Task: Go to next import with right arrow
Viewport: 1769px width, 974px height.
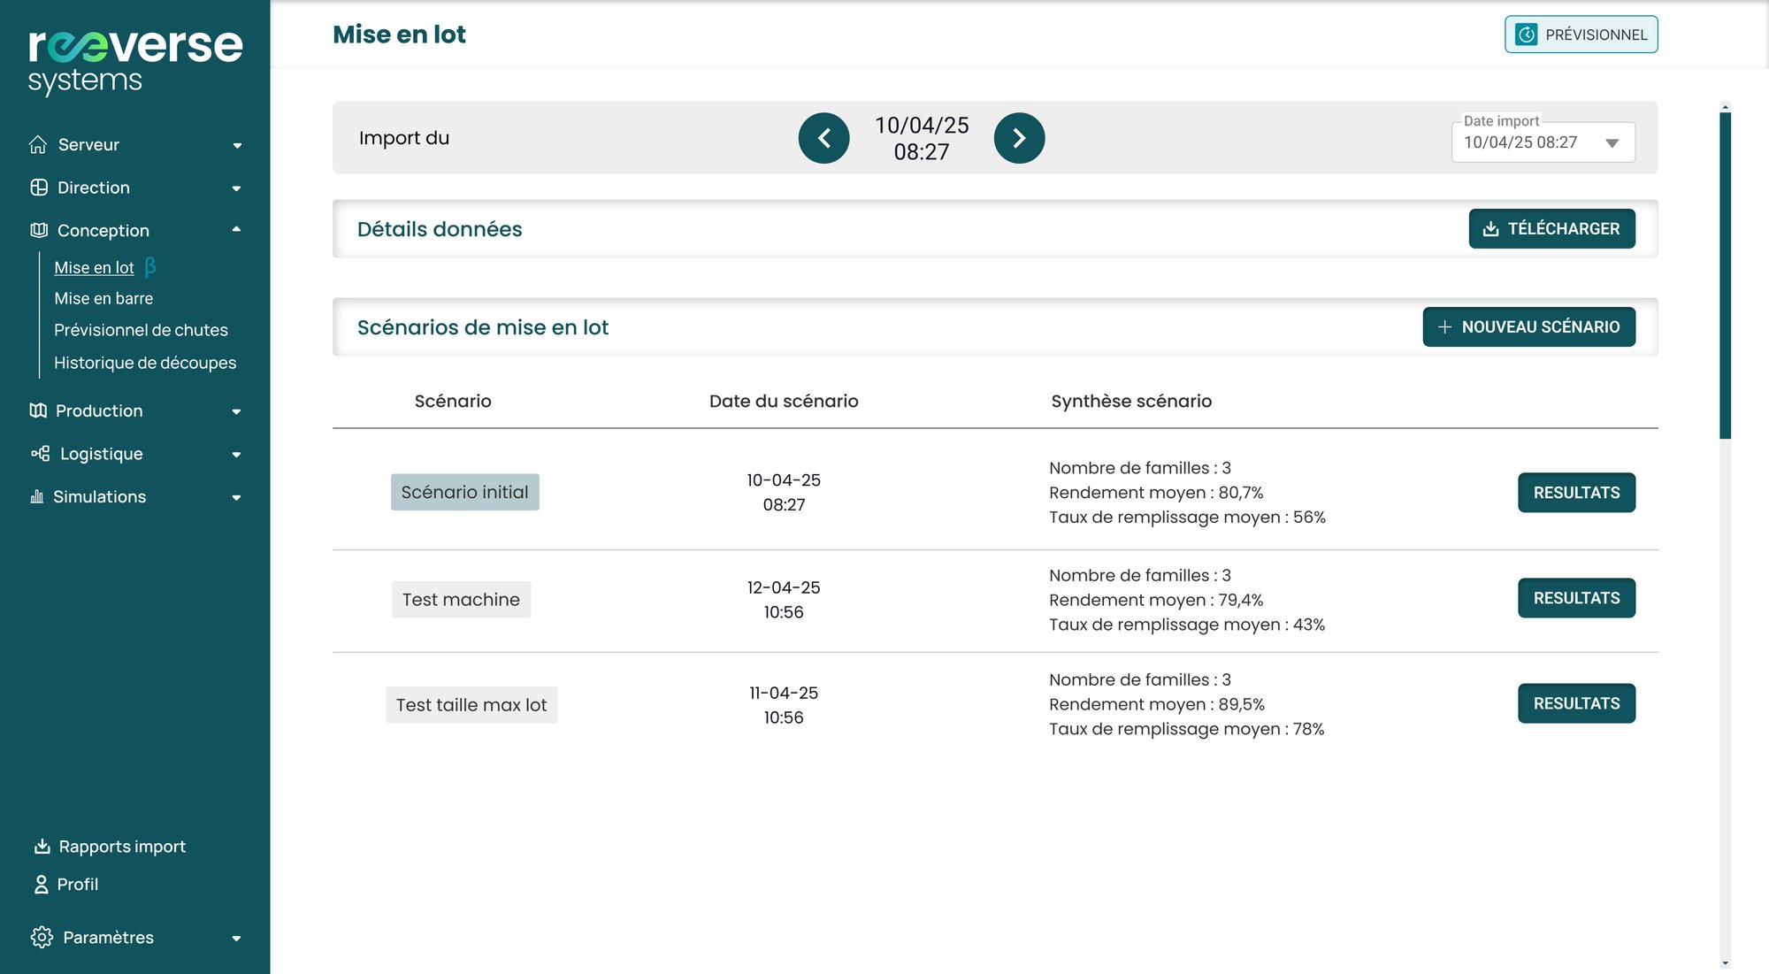Action: click(x=1019, y=138)
